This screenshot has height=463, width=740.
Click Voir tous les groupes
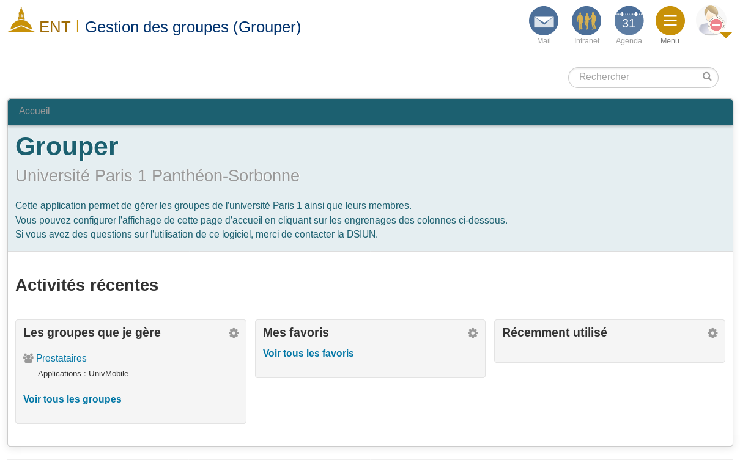point(72,399)
